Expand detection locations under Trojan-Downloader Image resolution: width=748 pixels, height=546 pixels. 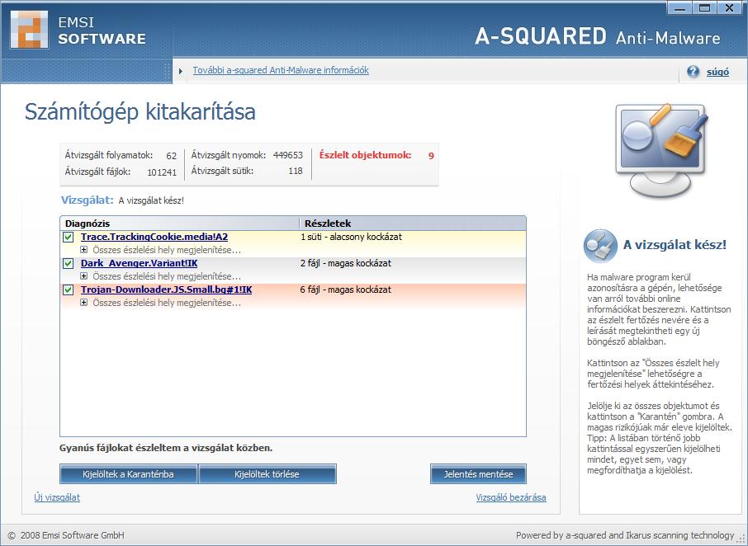pyautogui.click(x=84, y=303)
